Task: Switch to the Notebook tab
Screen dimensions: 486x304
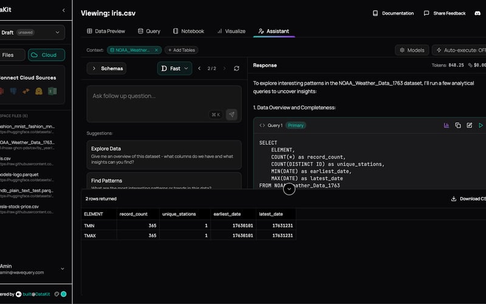Action: click(x=188, y=31)
